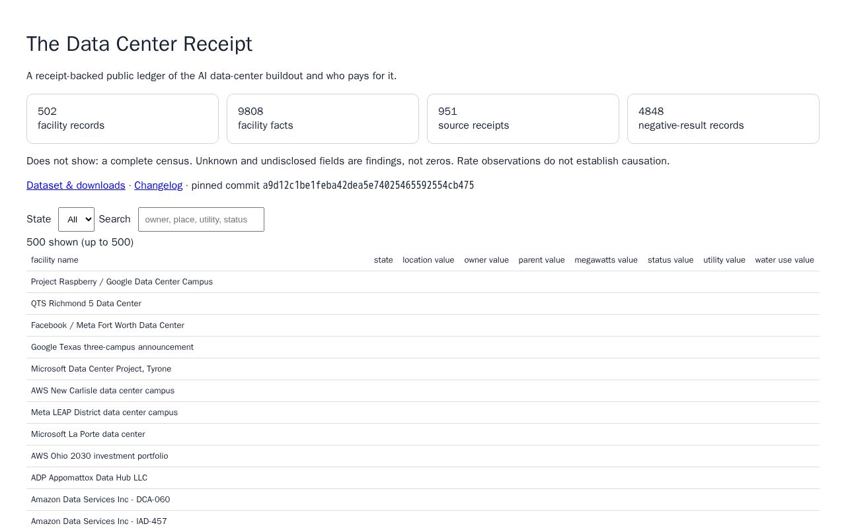Click the 502 facility records card
Viewport: 846px width, 528px height.
tap(122, 119)
